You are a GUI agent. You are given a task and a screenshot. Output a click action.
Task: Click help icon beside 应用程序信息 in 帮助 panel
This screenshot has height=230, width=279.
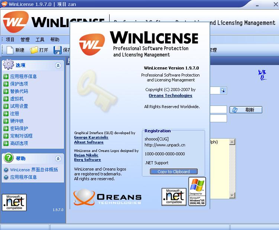click(x=6, y=177)
